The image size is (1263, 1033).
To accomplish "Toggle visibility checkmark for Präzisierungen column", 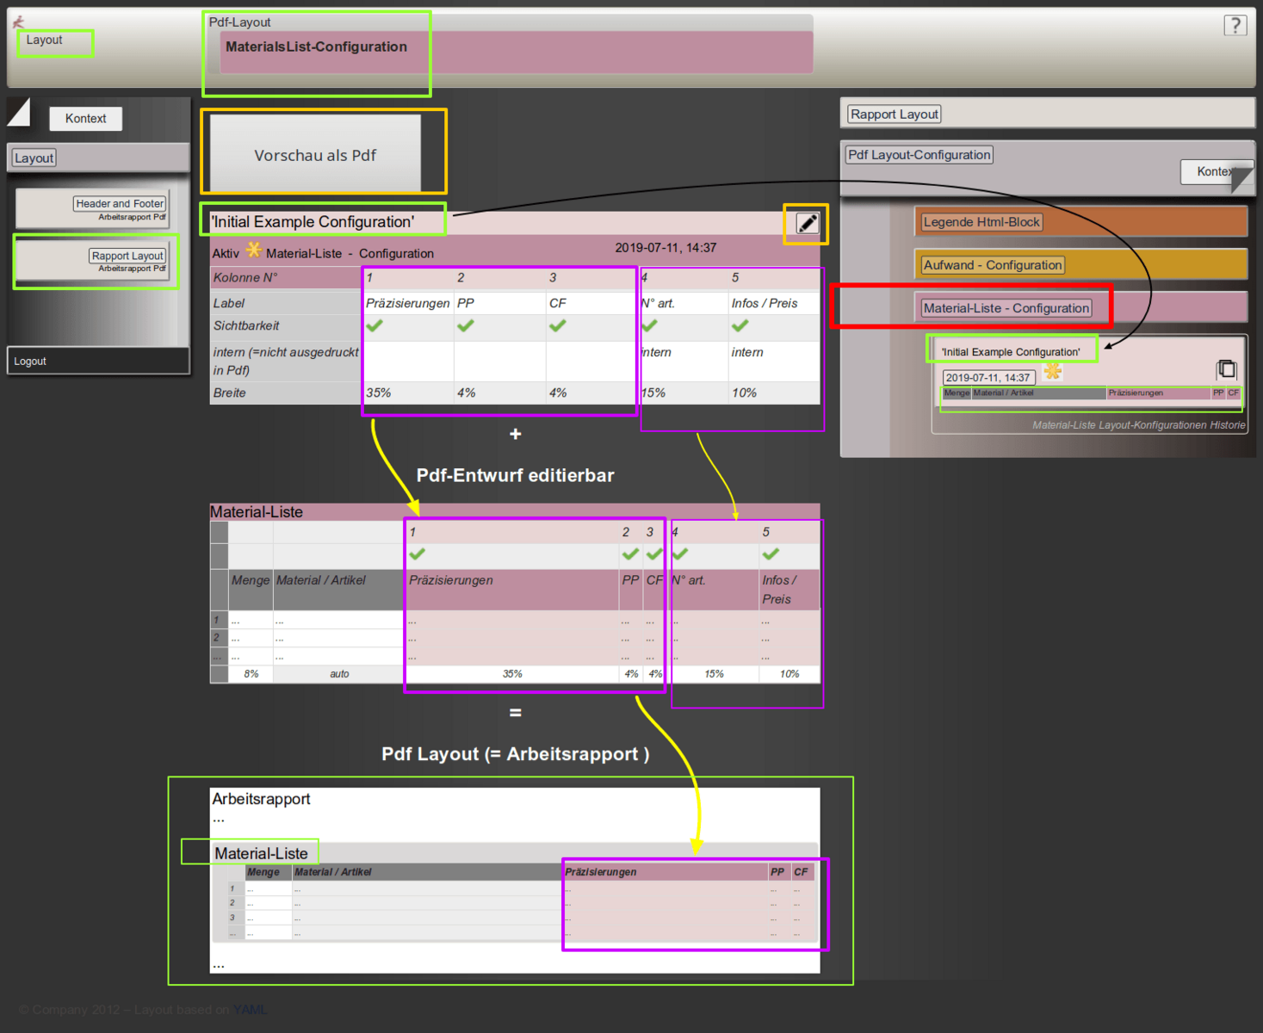I will tap(375, 326).
